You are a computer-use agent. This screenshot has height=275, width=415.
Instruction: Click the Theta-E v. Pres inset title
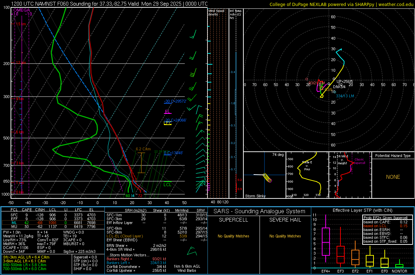[x=307, y=165]
